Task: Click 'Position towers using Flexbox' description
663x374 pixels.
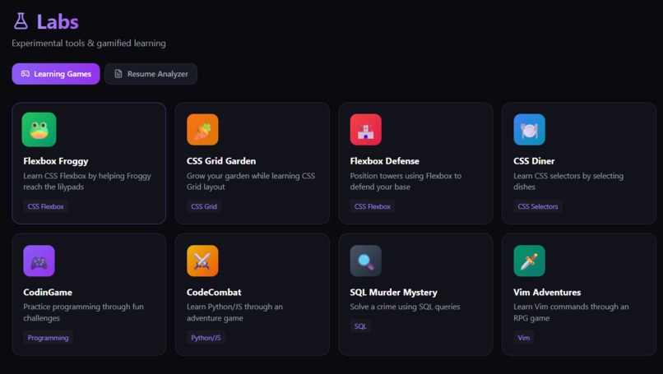Action: (406, 182)
